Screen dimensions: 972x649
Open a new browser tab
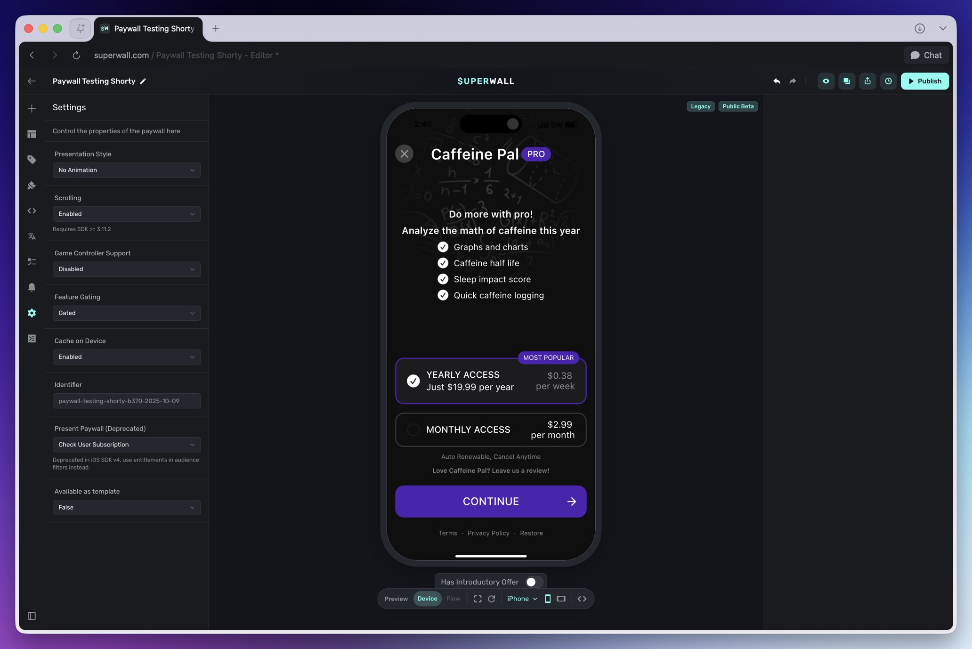[x=215, y=28]
